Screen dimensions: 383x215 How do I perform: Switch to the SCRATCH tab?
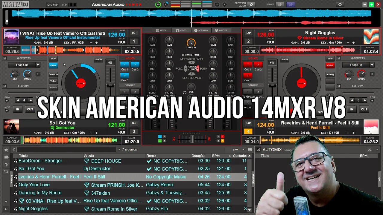tap(201, 30)
